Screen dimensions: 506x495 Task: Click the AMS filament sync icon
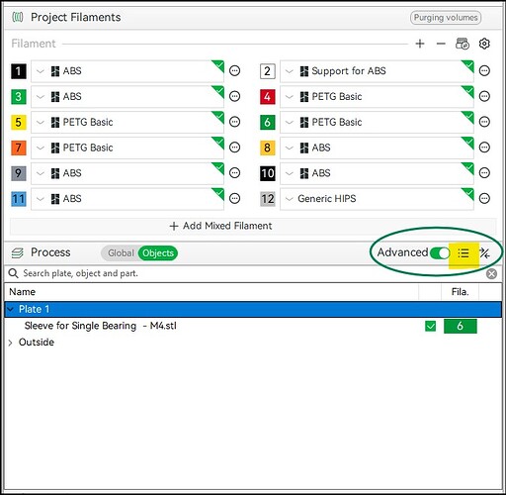(x=463, y=44)
